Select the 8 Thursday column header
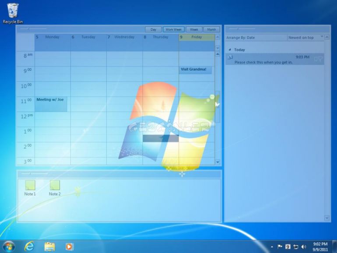 (161, 37)
